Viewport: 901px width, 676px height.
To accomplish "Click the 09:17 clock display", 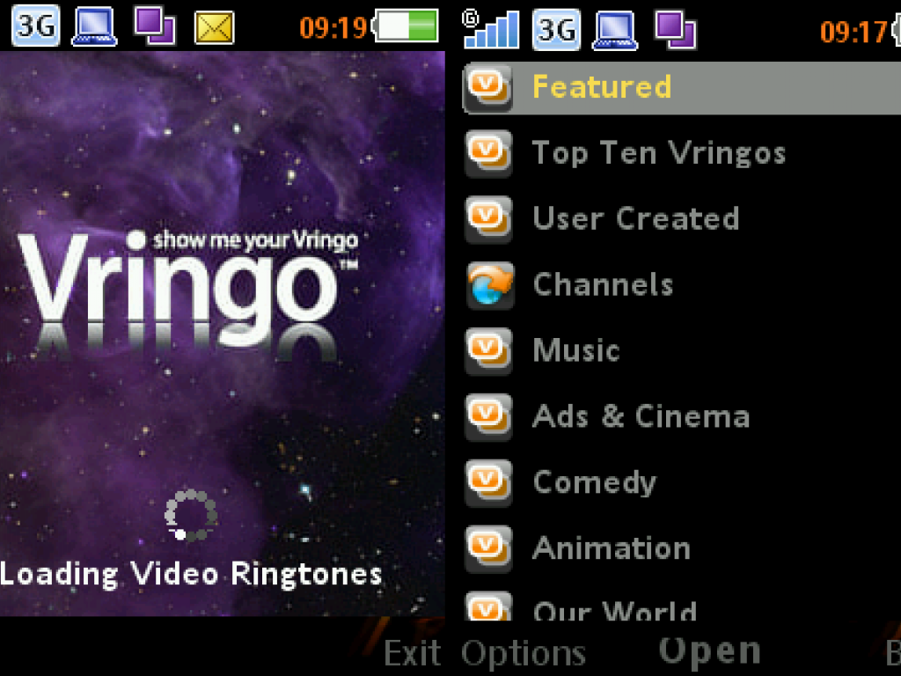I will click(853, 32).
